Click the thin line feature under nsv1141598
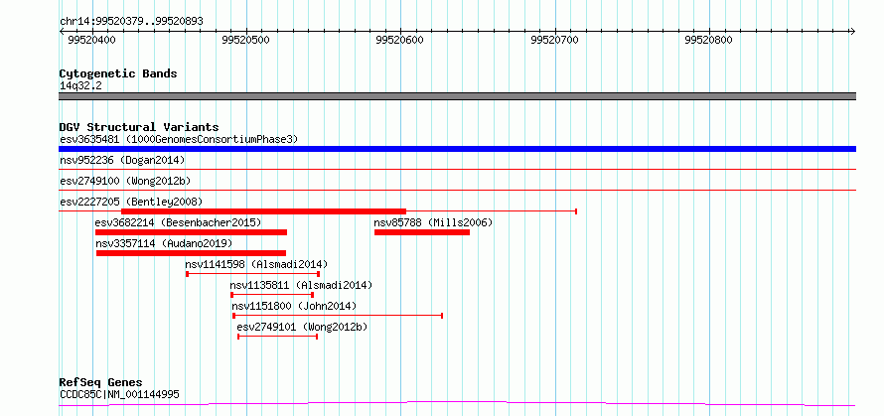884x416 pixels. pos(253,274)
